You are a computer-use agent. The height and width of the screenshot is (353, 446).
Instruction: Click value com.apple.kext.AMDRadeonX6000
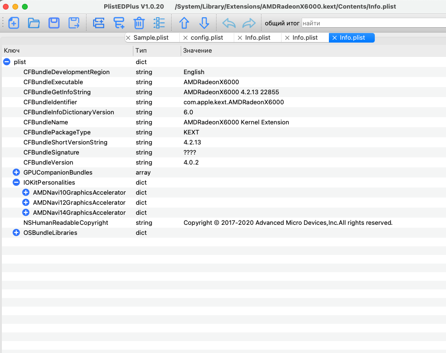pyautogui.click(x=234, y=102)
